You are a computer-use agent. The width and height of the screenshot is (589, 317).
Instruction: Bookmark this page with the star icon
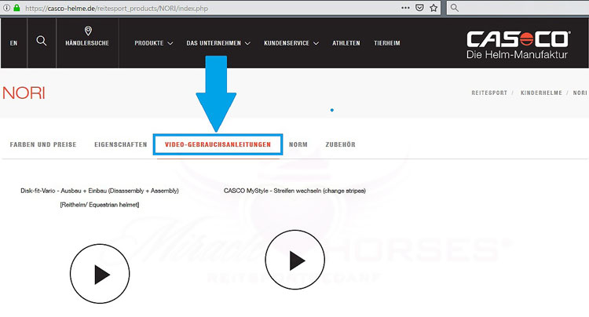click(434, 8)
